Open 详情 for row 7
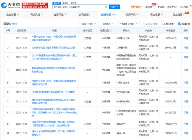This screenshot has height=140, width=192. point(186,102)
